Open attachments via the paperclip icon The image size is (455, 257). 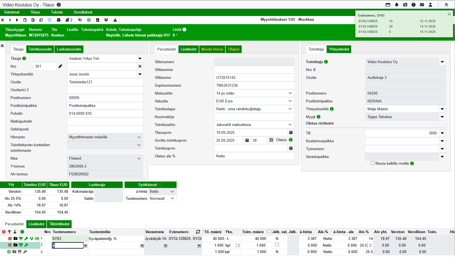(68, 20)
